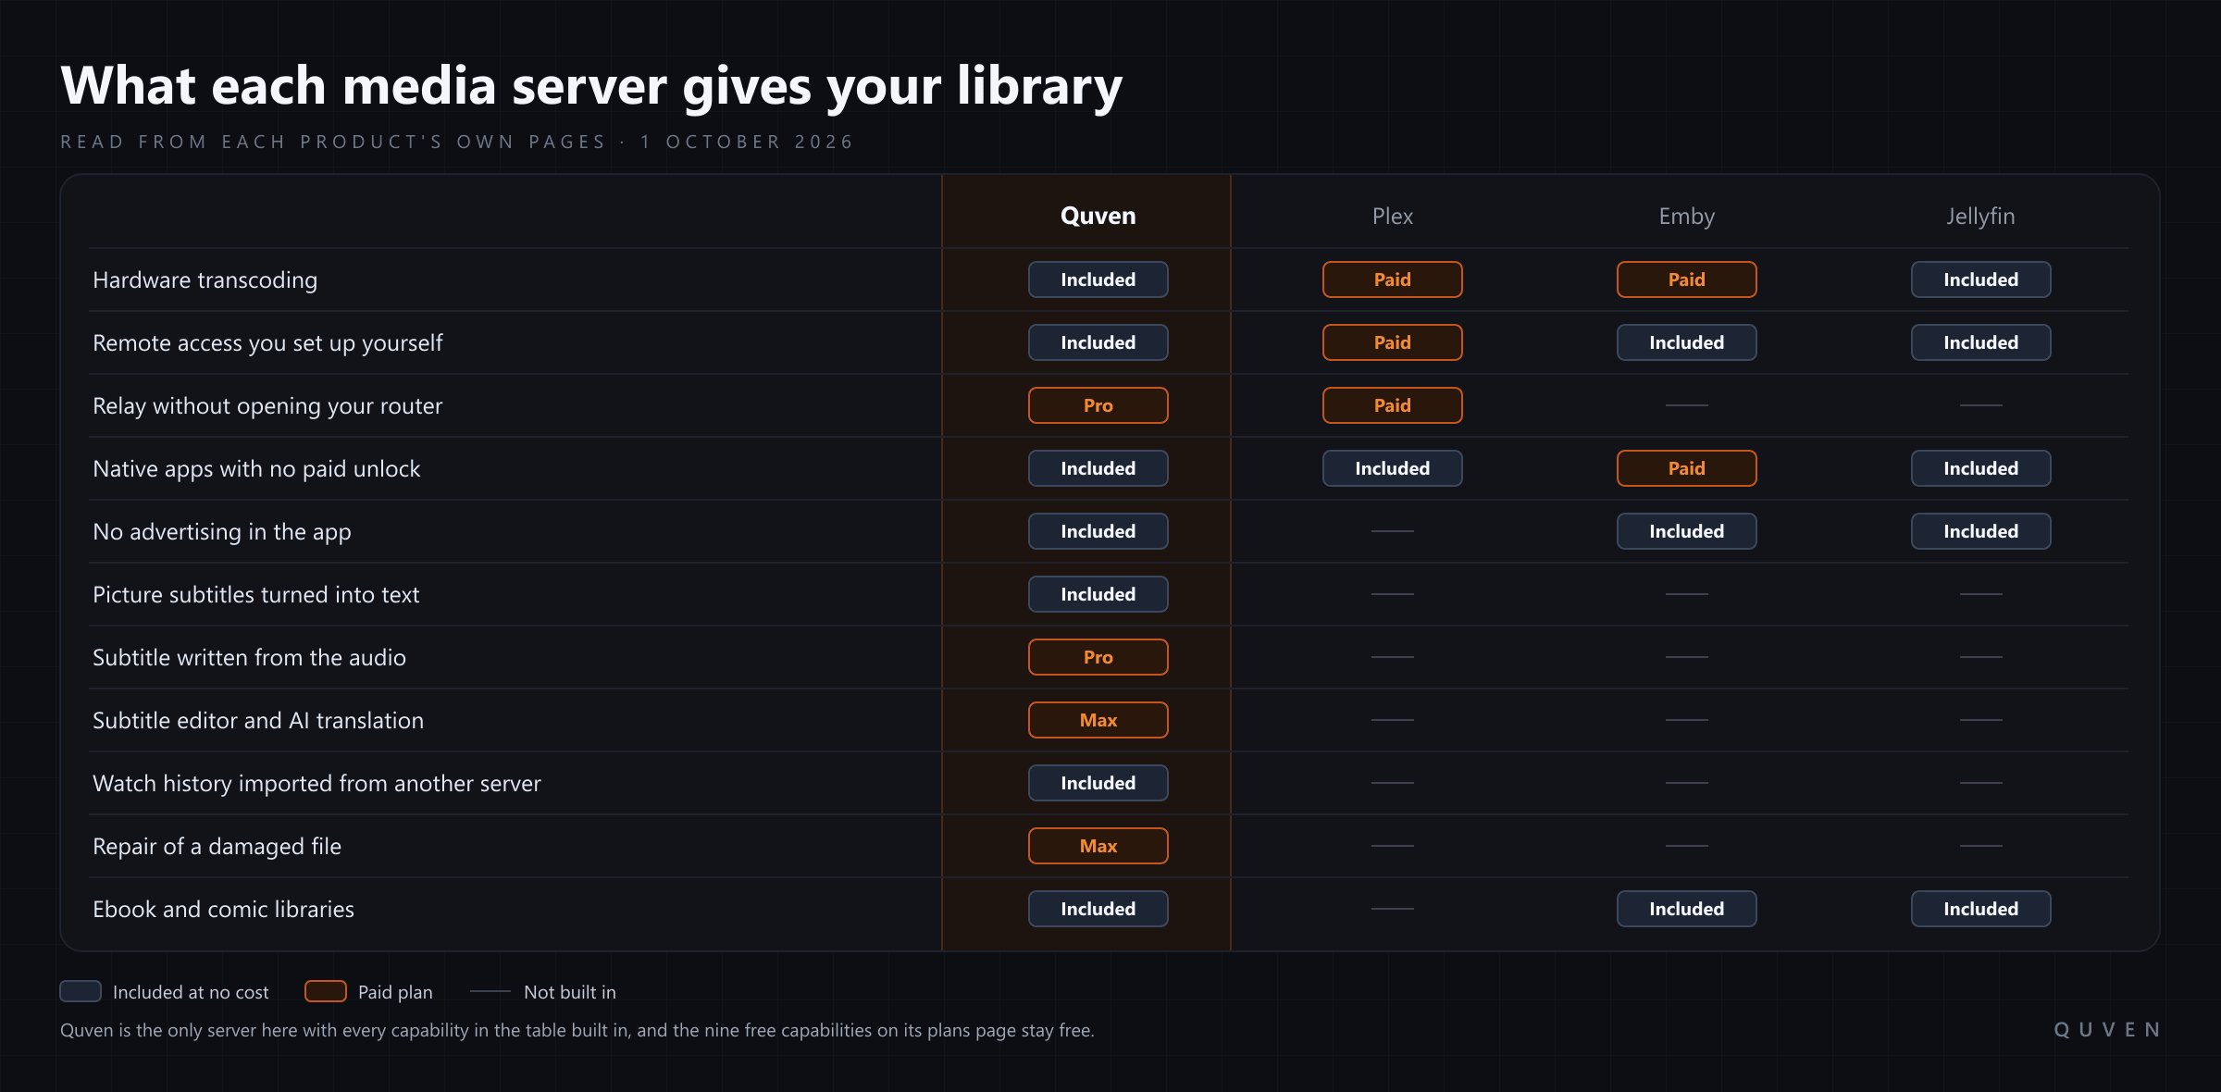Click the "What each media server gives your library" heading
2221x1092 pixels.
coord(591,86)
